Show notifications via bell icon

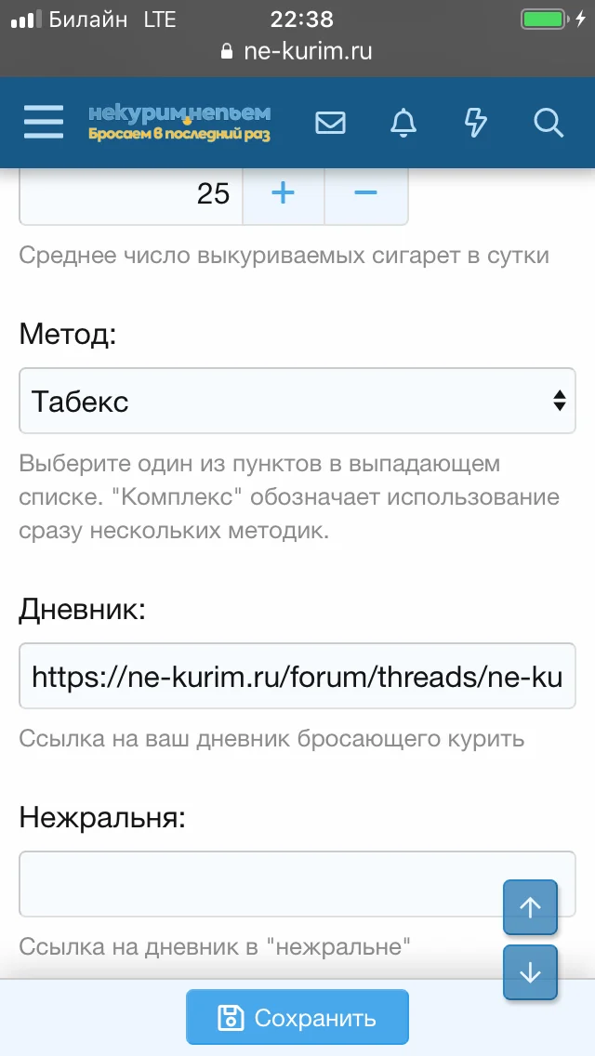tap(403, 123)
